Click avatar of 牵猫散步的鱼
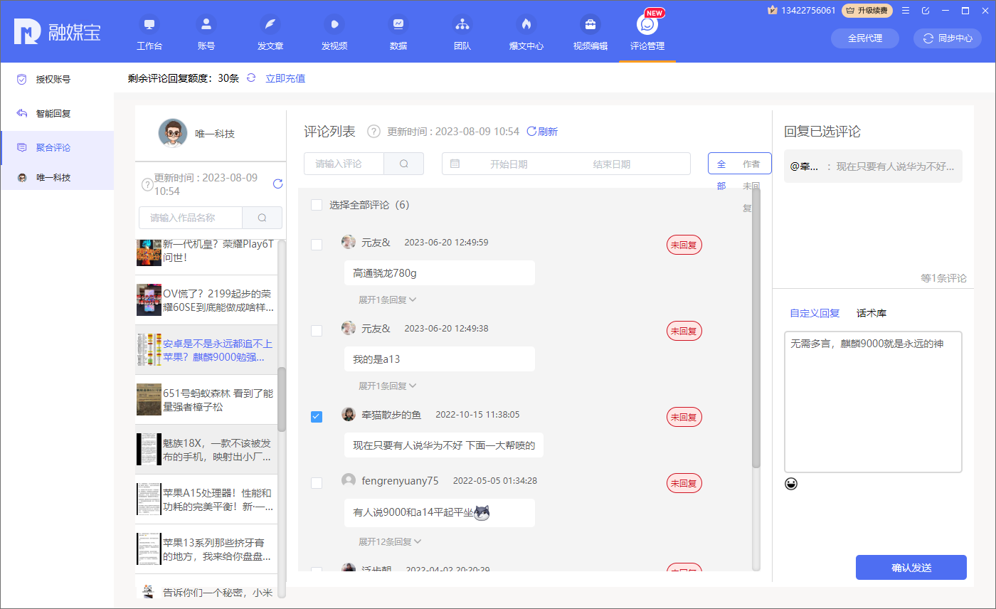 (349, 414)
